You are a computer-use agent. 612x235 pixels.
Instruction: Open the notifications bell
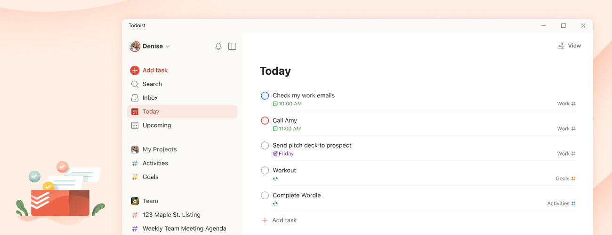218,47
